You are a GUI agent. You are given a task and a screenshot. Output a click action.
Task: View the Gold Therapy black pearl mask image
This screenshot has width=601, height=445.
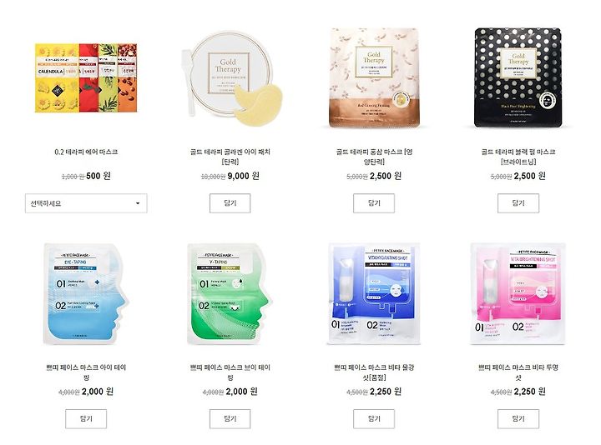point(518,77)
